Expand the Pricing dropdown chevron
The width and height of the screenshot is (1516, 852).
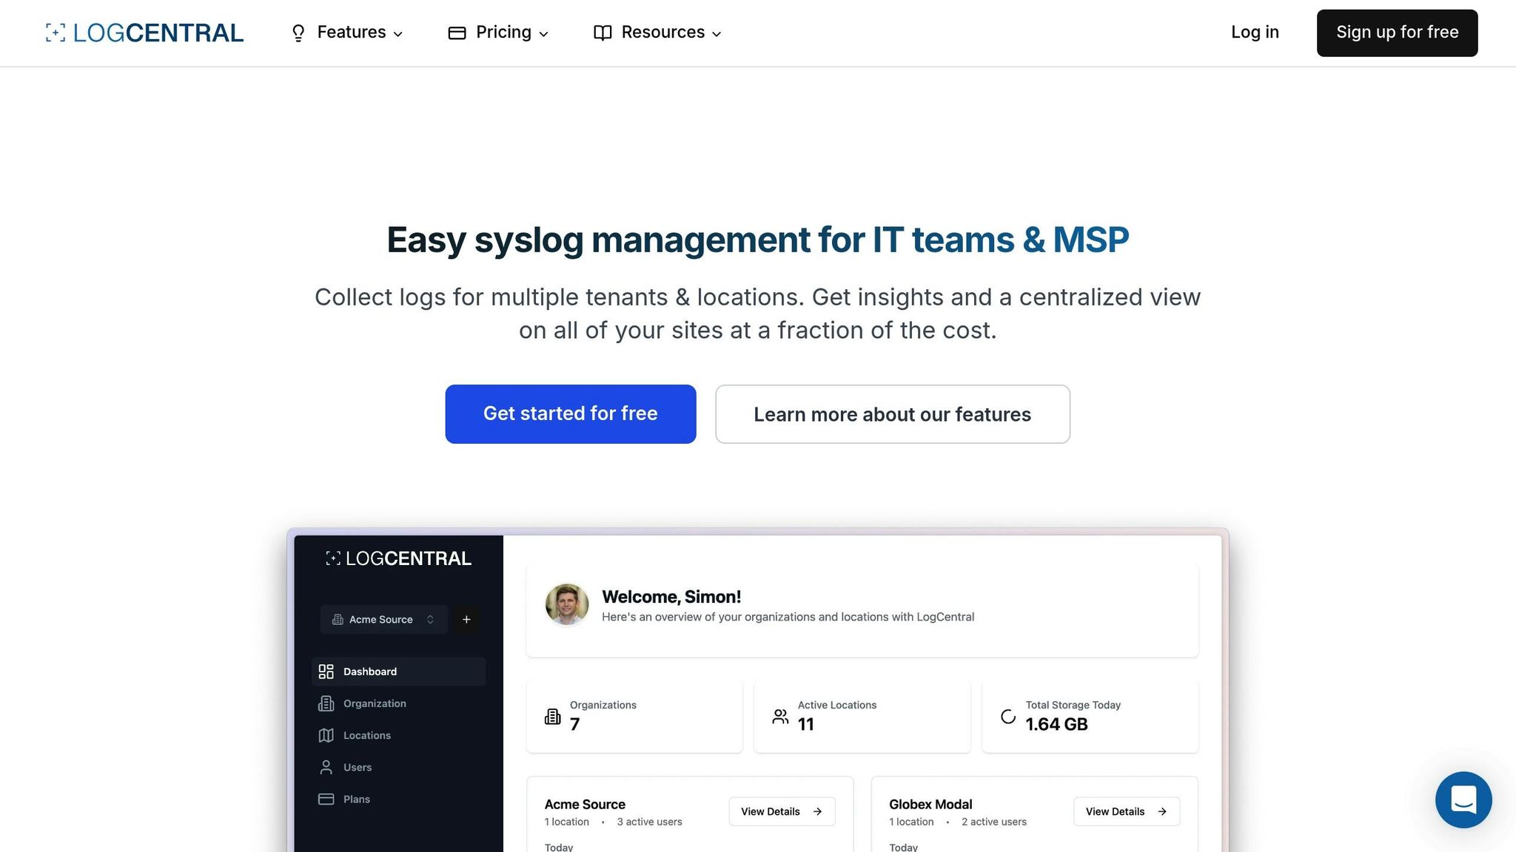pyautogui.click(x=543, y=34)
